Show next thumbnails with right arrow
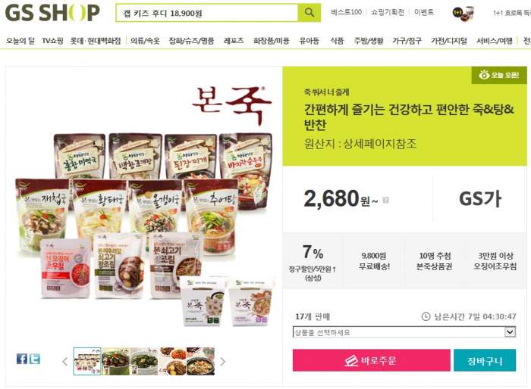 click(222, 362)
